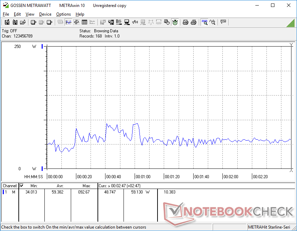Click the print graph toolbar icon
This screenshot has height=231, width=297.
(x=185, y=22)
